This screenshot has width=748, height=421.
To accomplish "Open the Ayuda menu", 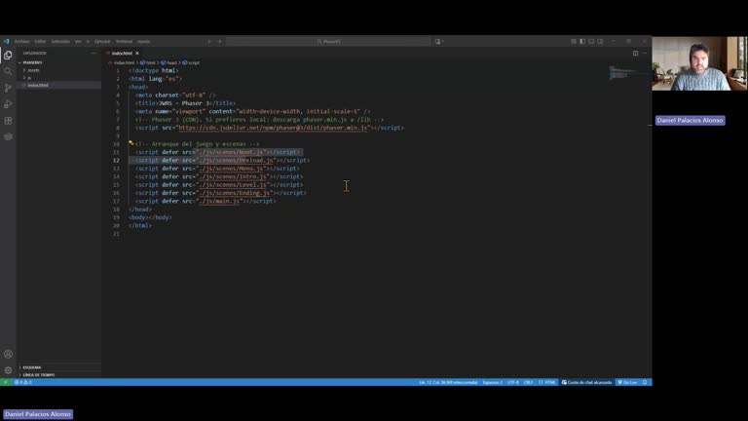I will click(143, 42).
